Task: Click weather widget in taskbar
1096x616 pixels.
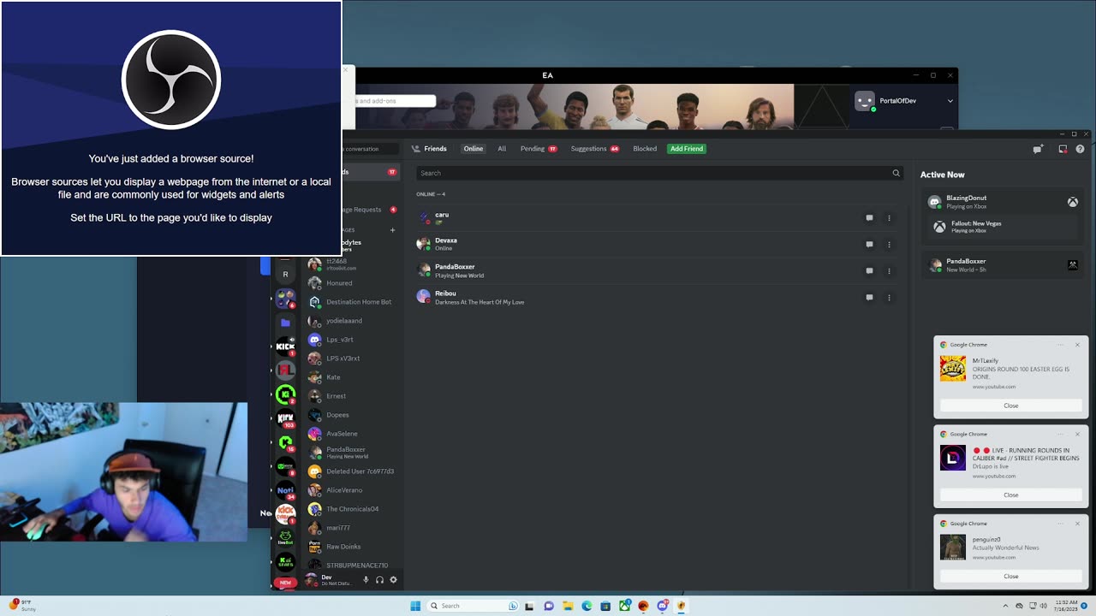Action: [24, 606]
